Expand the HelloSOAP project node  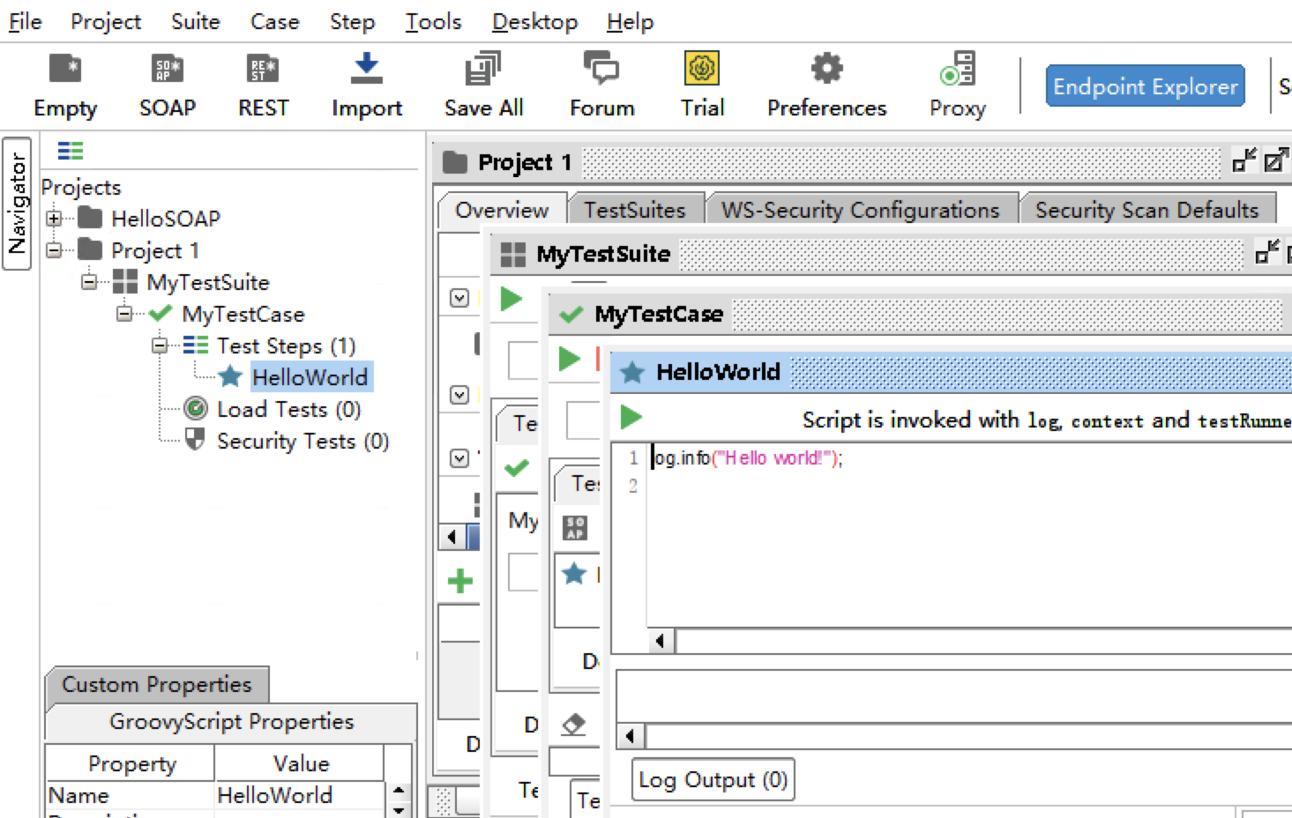click(x=55, y=218)
